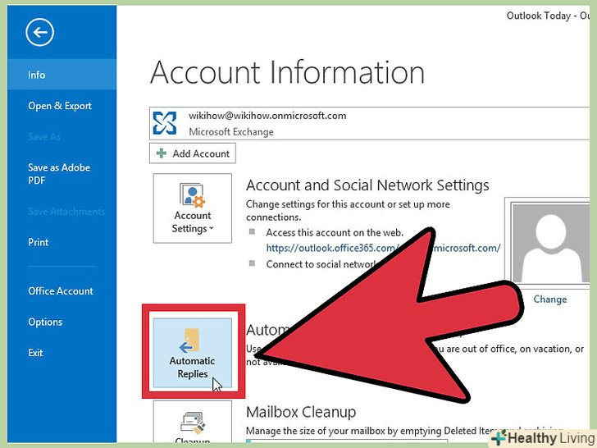
Task: Click the Add Account button
Action: [193, 153]
